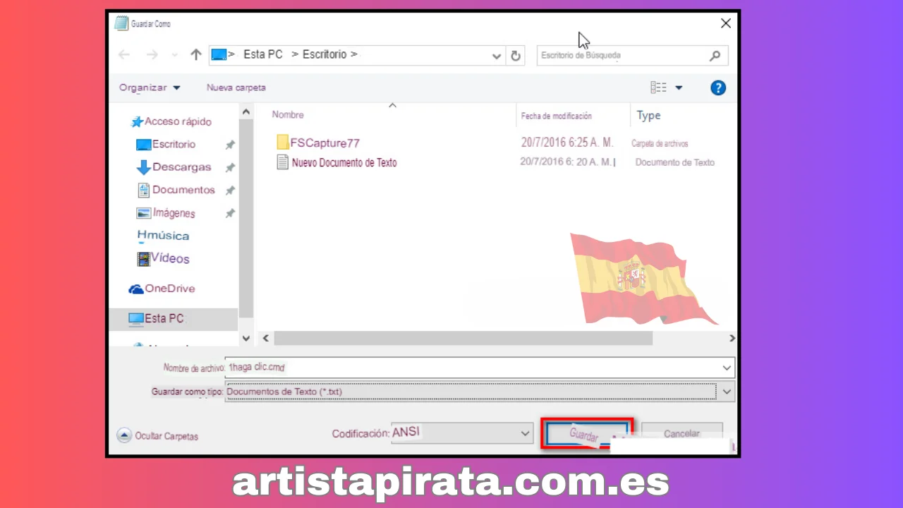Open the view options dropdown arrow
Viewport: 903px width, 508px height.
point(679,87)
